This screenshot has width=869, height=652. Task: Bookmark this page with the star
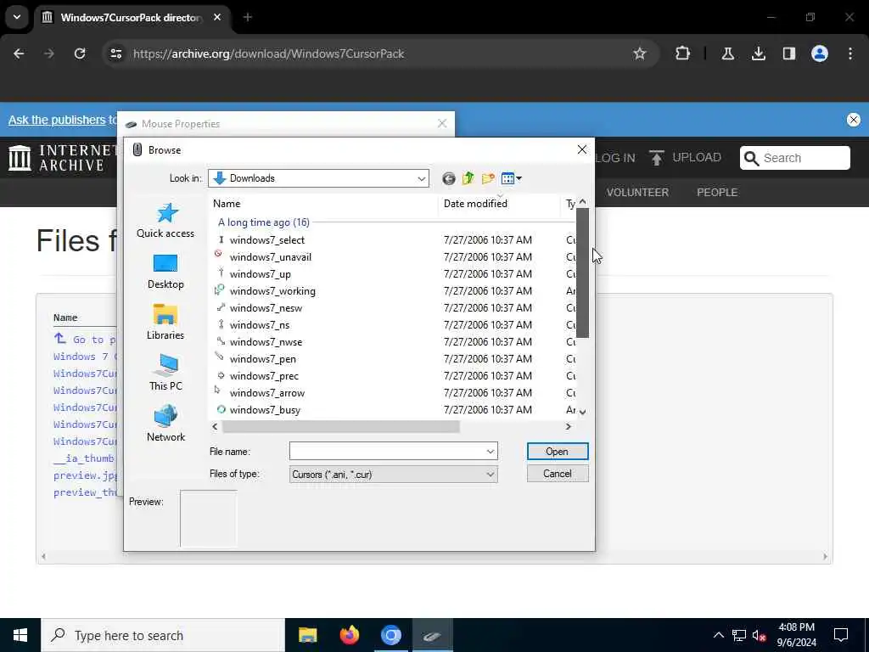click(x=640, y=53)
